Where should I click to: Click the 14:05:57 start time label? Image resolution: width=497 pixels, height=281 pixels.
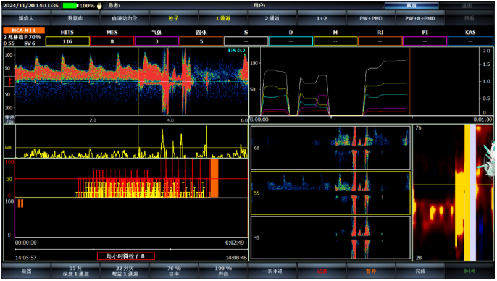[26, 258]
